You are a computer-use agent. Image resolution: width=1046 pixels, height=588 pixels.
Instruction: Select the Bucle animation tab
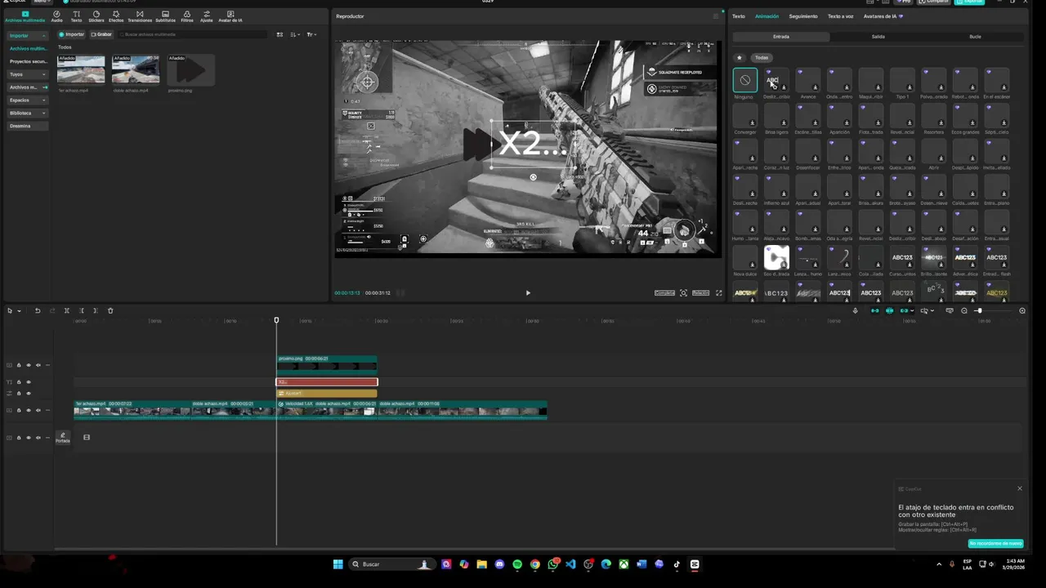[975, 37]
